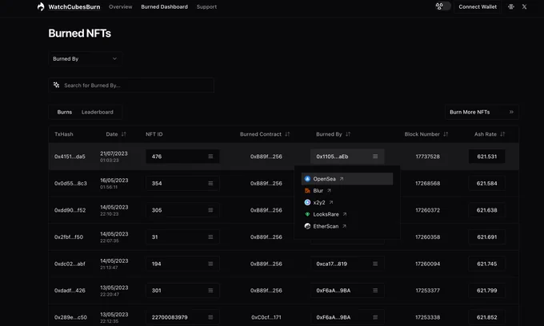Image resolution: width=544 pixels, height=326 pixels.
Task: Open the Discord icon link in header
Action: click(510, 6)
